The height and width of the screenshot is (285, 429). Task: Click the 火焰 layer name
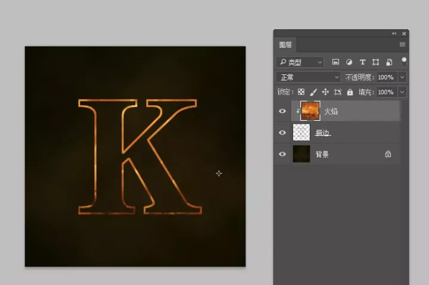click(331, 111)
